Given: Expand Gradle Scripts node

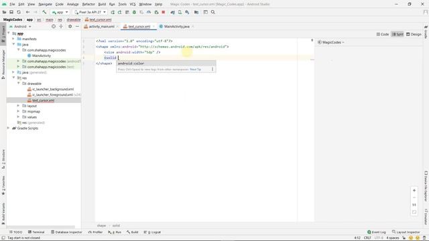Looking at the screenshot, I should [8, 128].
